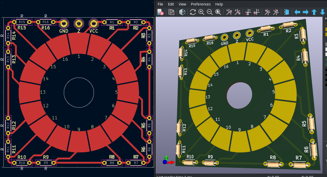Rotate board counterclockwise on the Z axis
The image size is (327, 177).
pos(276,12)
